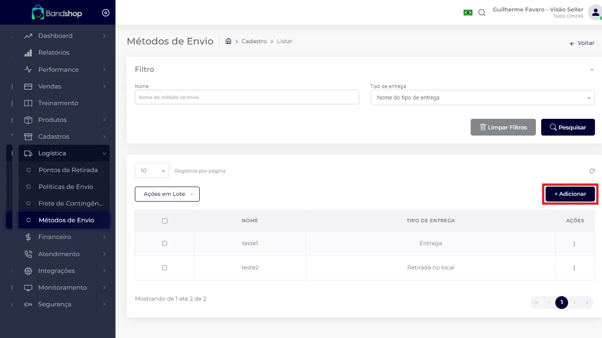Viewport: 602px width, 338px height.
Task: Click the refresh table icon
Action: pos(592,171)
